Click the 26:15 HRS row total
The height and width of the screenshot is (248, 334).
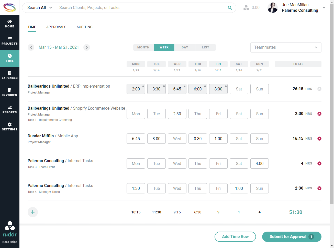coord(302,89)
